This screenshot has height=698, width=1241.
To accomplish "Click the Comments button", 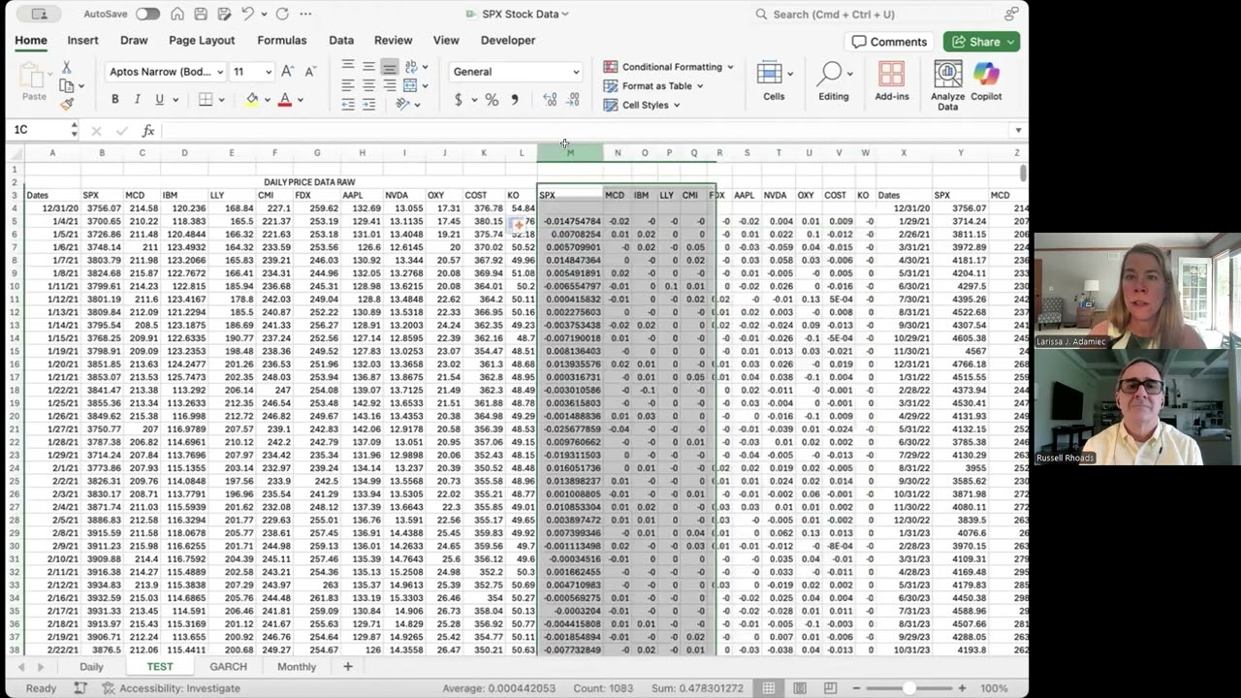I will click(x=889, y=42).
